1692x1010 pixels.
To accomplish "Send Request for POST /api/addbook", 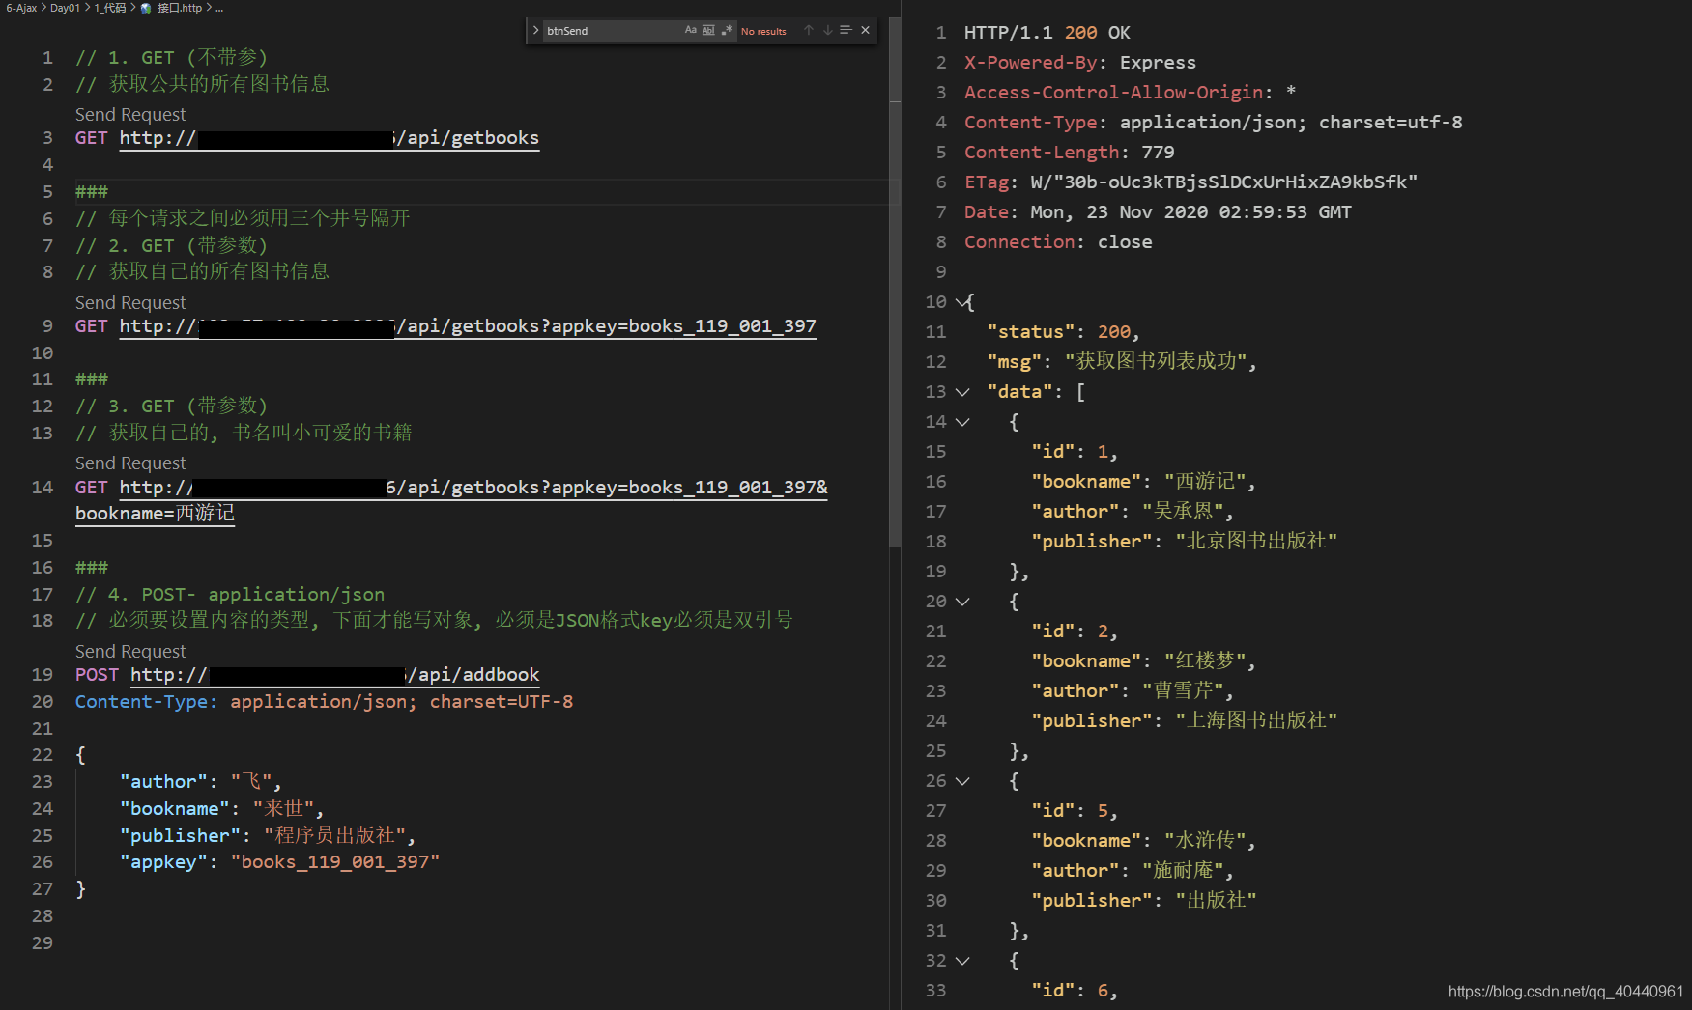I will pyautogui.click(x=130, y=652).
